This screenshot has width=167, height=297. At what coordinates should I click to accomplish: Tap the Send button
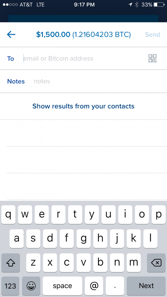(x=153, y=35)
